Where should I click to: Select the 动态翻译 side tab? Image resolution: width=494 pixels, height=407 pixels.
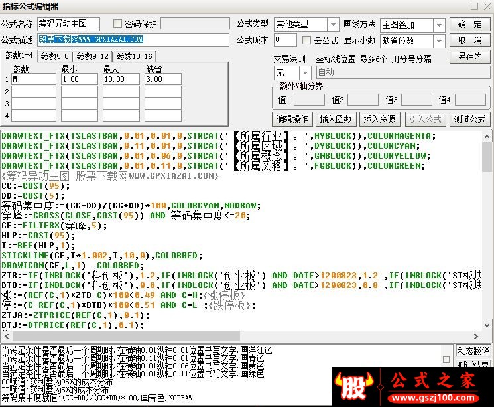473,351
